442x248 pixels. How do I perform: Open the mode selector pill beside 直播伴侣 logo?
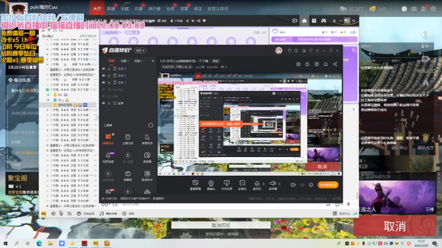[x=140, y=50]
